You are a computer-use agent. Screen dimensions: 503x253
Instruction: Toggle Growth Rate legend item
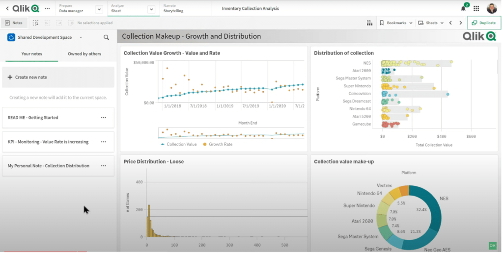coord(218,145)
